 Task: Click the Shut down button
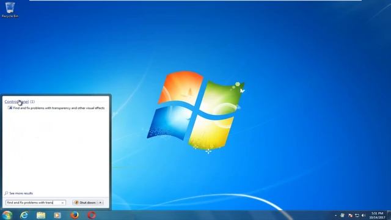pyautogui.click(x=85, y=202)
